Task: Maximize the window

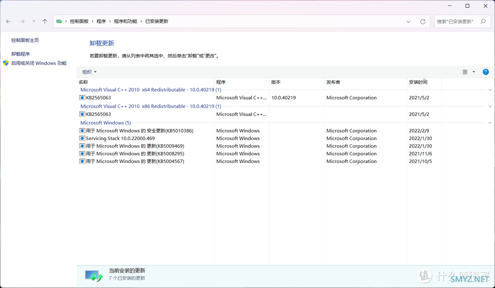Action: 467,5
